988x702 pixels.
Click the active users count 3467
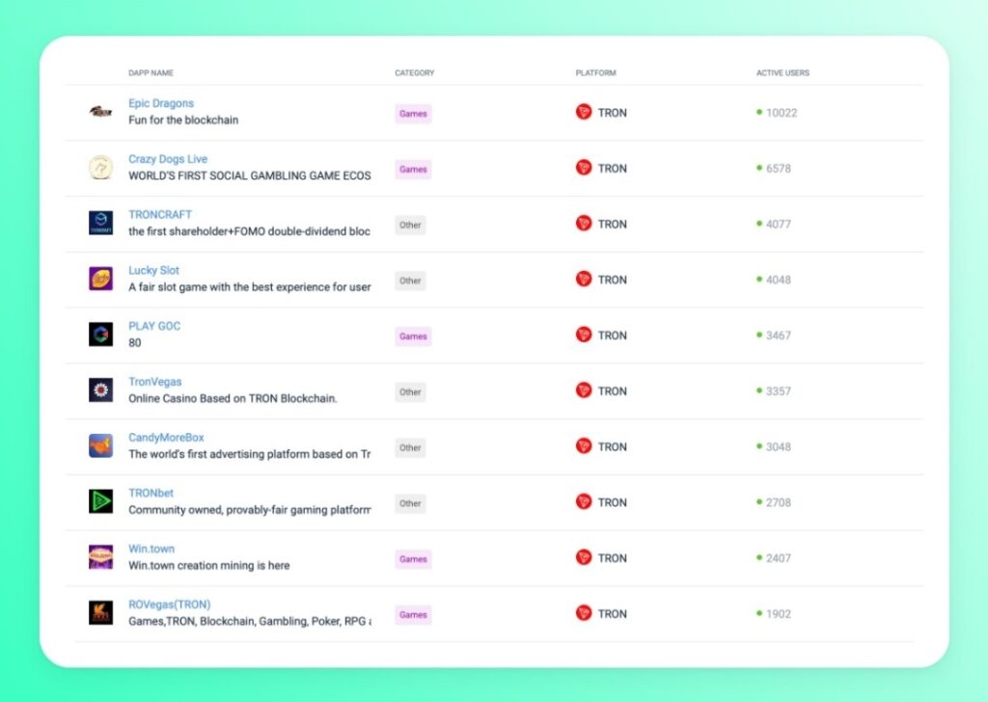[x=779, y=336]
